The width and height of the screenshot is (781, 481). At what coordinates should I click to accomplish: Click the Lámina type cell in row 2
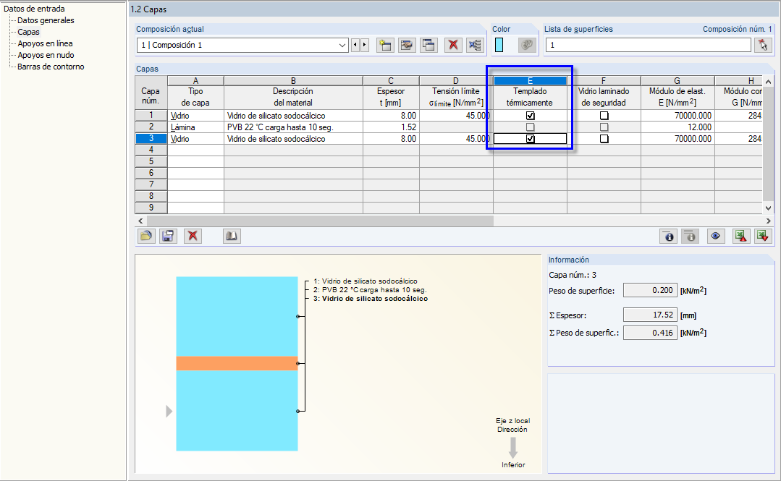195,127
